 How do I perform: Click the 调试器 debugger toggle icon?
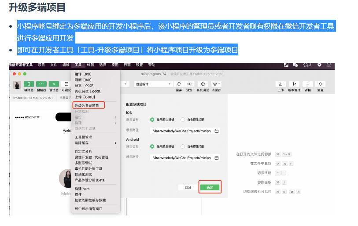click(54, 84)
